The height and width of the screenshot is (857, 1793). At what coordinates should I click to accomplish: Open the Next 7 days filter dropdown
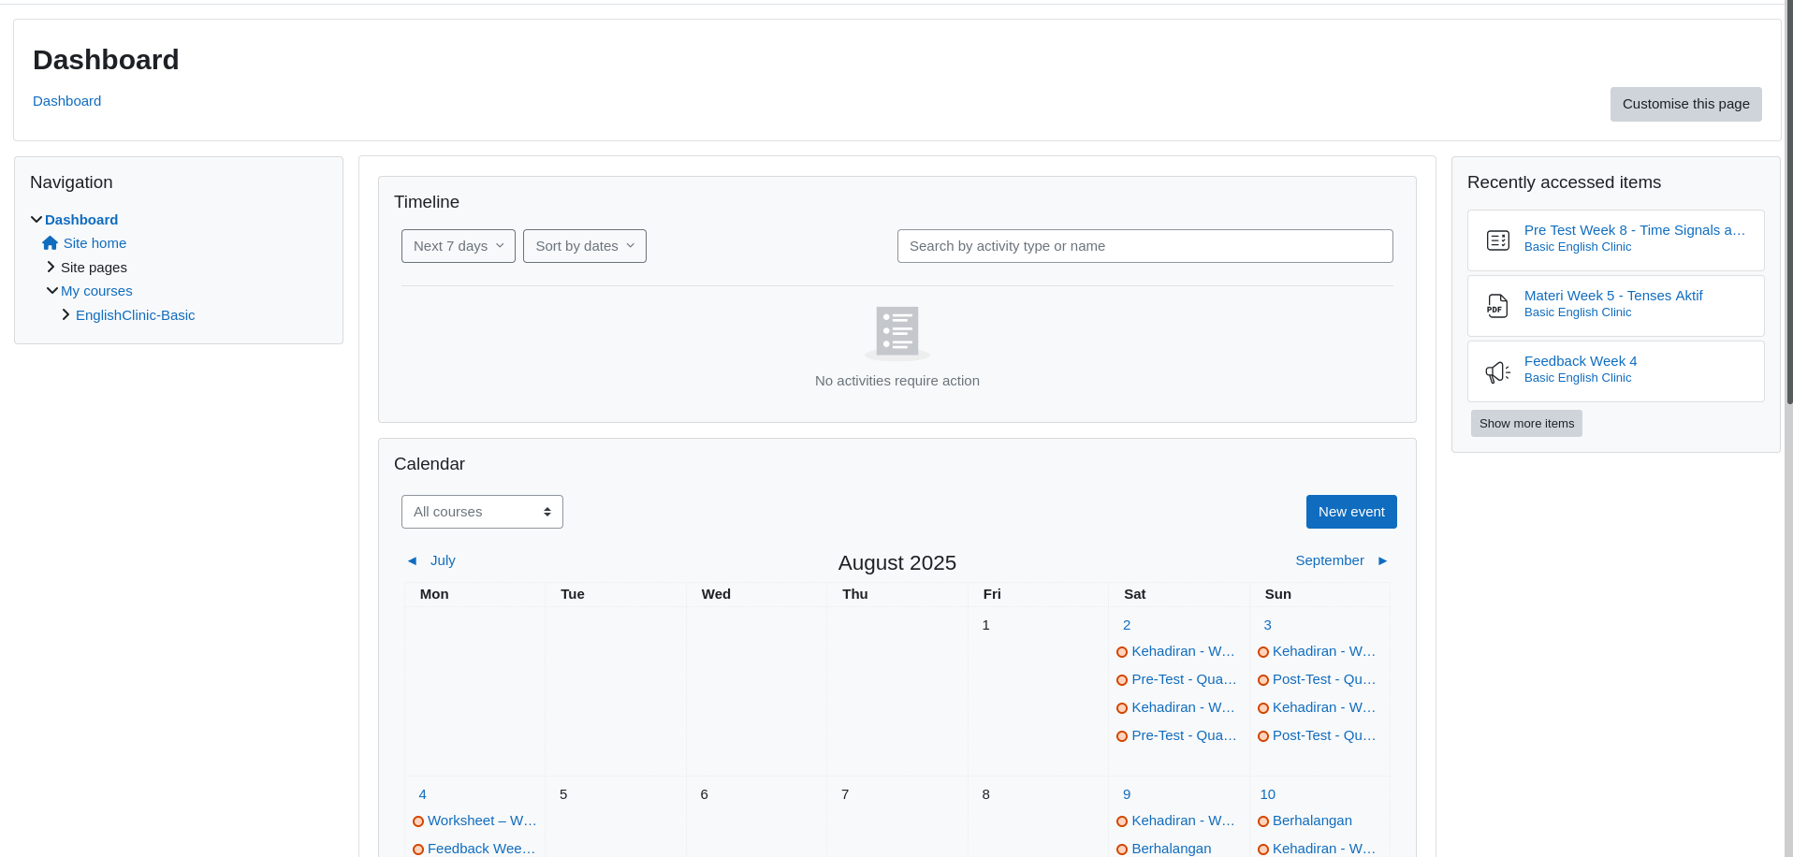pos(459,246)
